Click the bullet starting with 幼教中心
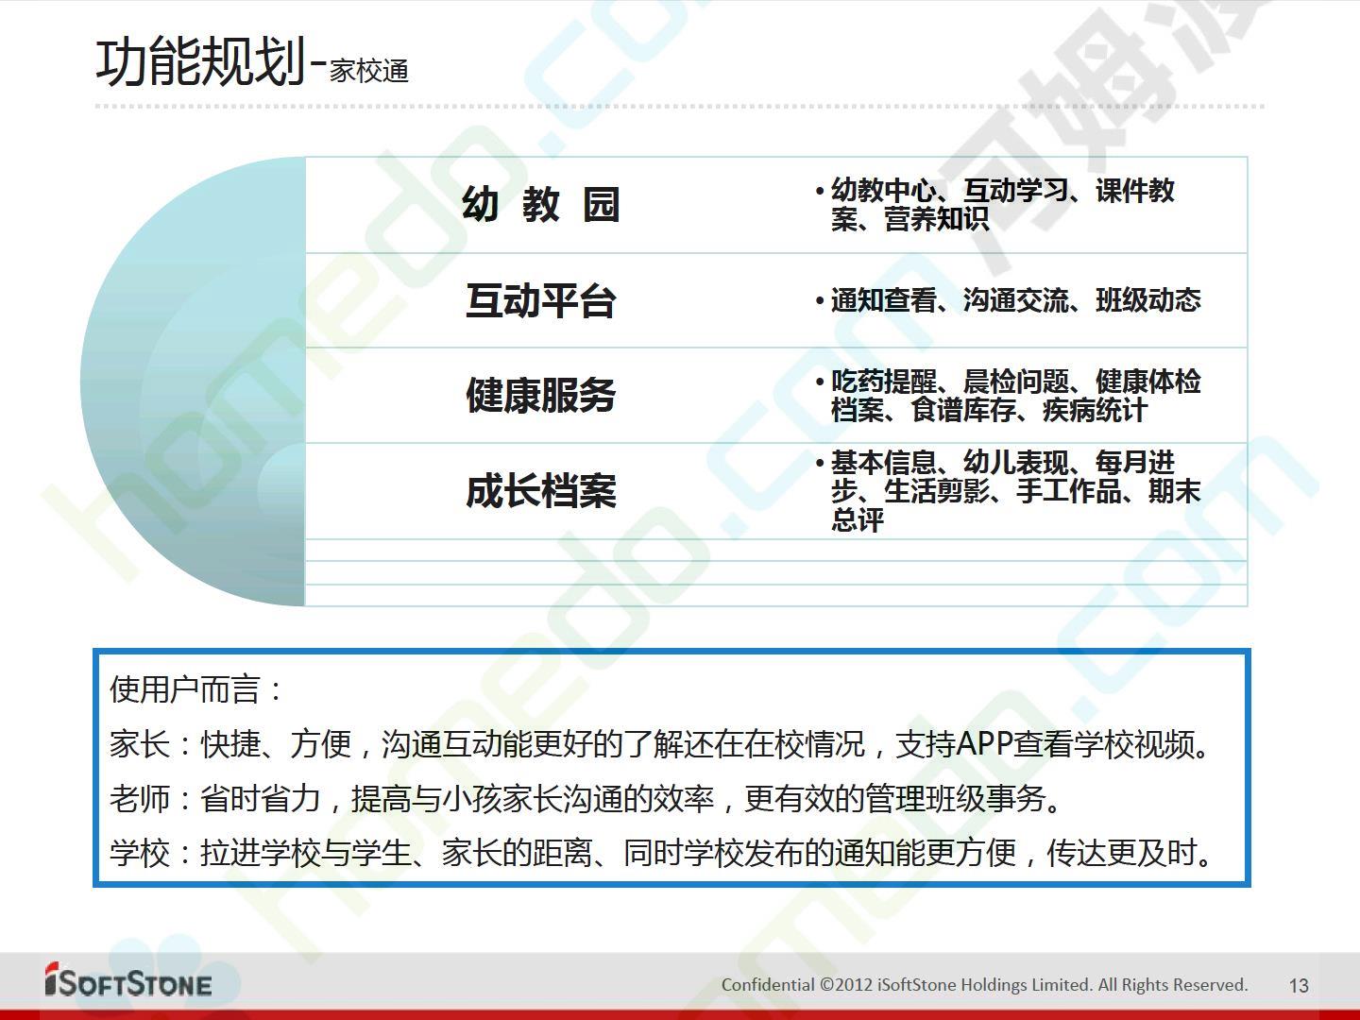Viewport: 1360px width, 1020px height. [1001, 204]
